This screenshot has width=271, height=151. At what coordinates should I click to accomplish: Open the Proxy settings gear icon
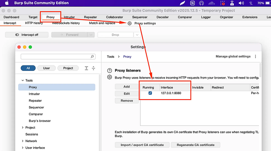(x=130, y=23)
